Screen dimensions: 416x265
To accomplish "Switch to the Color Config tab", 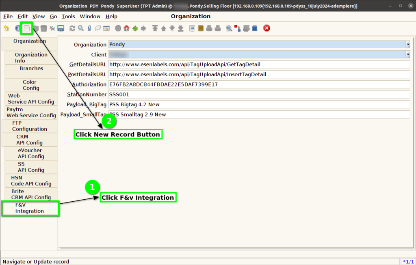I will [x=31, y=85].
